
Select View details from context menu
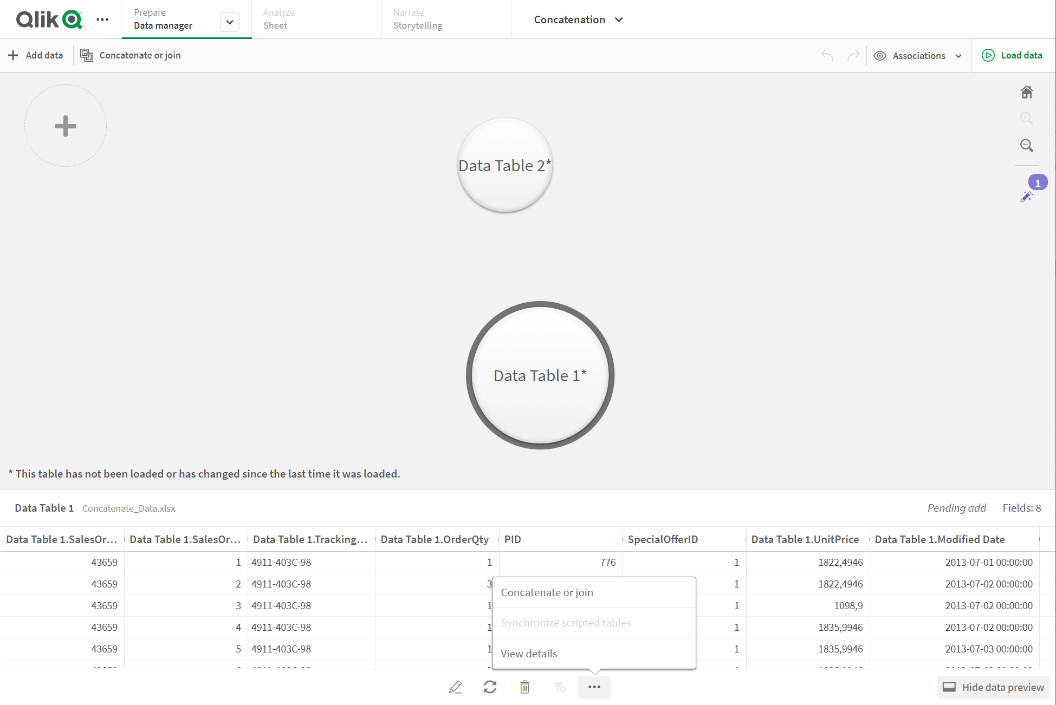coord(529,653)
